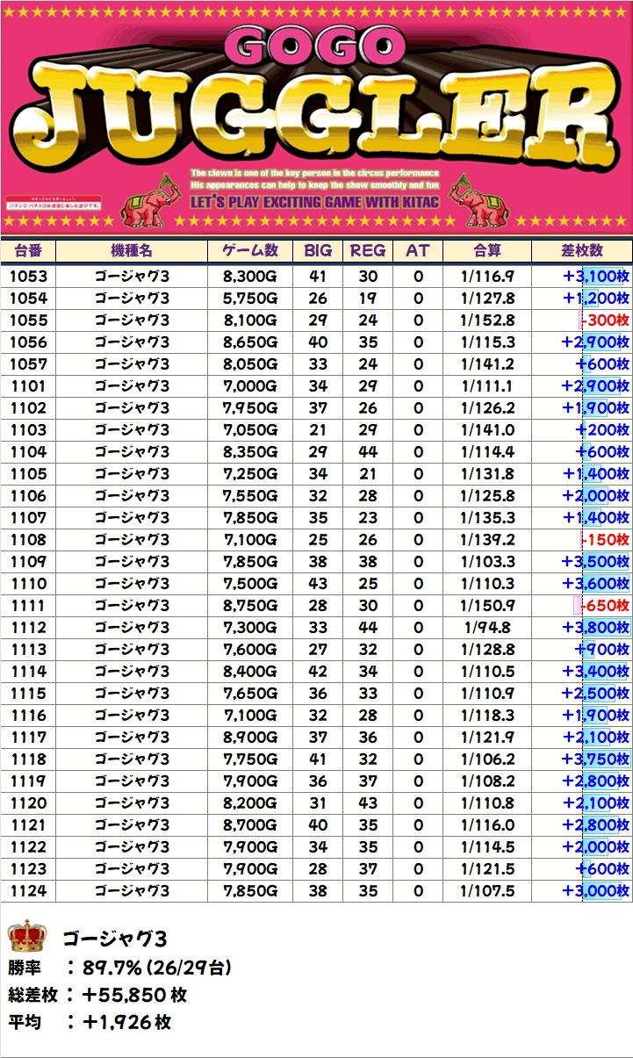Screen dimensions: 633x1058
Task: Click the 8,900G game count
Action: pos(250,738)
